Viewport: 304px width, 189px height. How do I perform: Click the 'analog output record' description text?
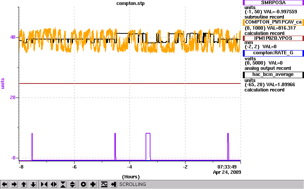(x=268, y=68)
